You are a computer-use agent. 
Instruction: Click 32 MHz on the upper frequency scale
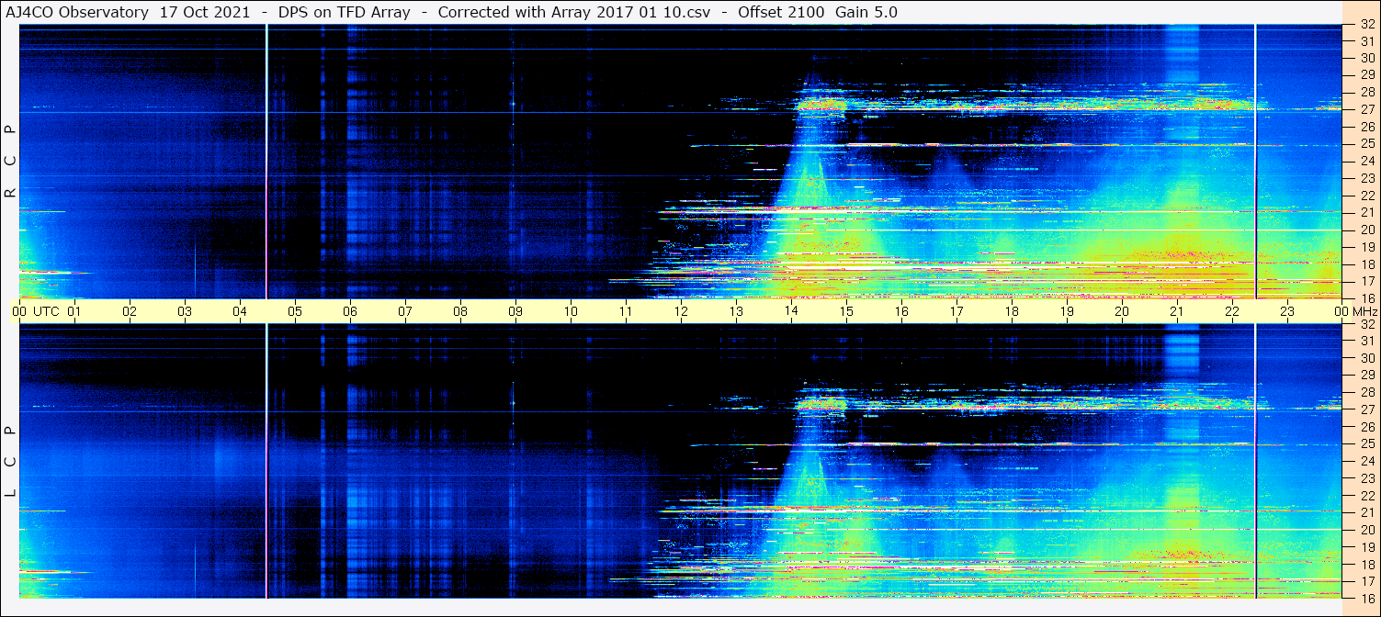click(x=1366, y=25)
